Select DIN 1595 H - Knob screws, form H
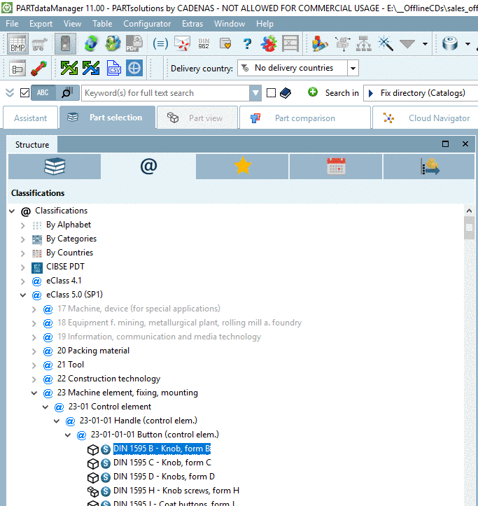Screen dimensions: 478x506 176,491
